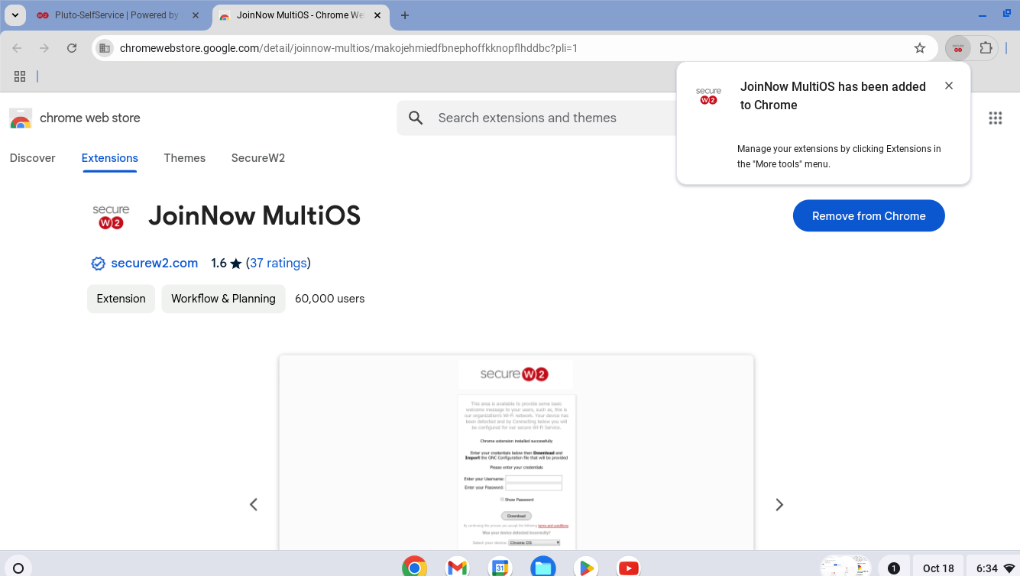Image resolution: width=1020 pixels, height=576 pixels.
Task: Expand the tab search dropdown arrow
Action: [15, 15]
